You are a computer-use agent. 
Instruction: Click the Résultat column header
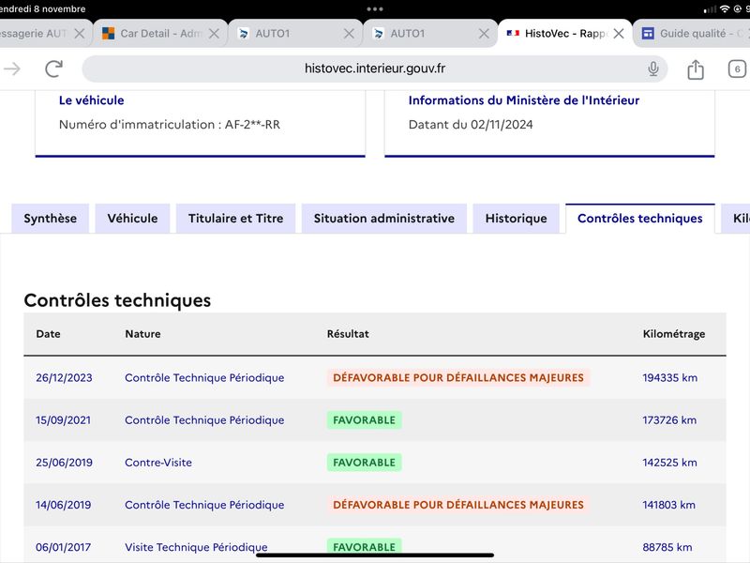pos(348,334)
